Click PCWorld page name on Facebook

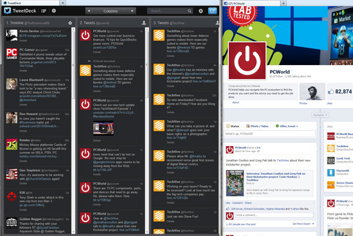pyautogui.click(x=279, y=72)
